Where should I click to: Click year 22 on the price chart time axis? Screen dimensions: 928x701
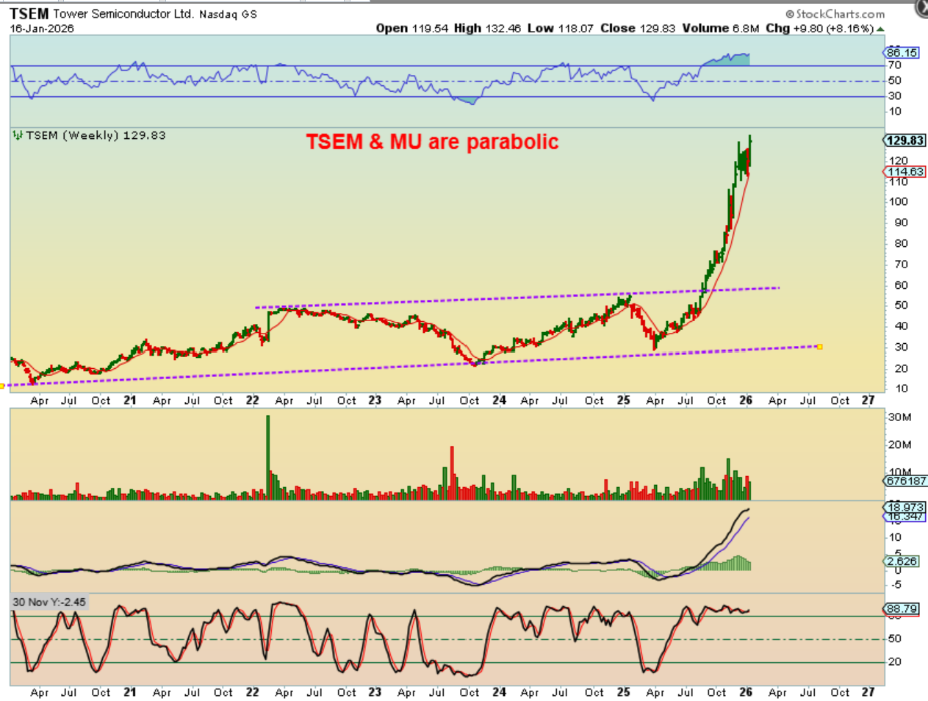[252, 400]
